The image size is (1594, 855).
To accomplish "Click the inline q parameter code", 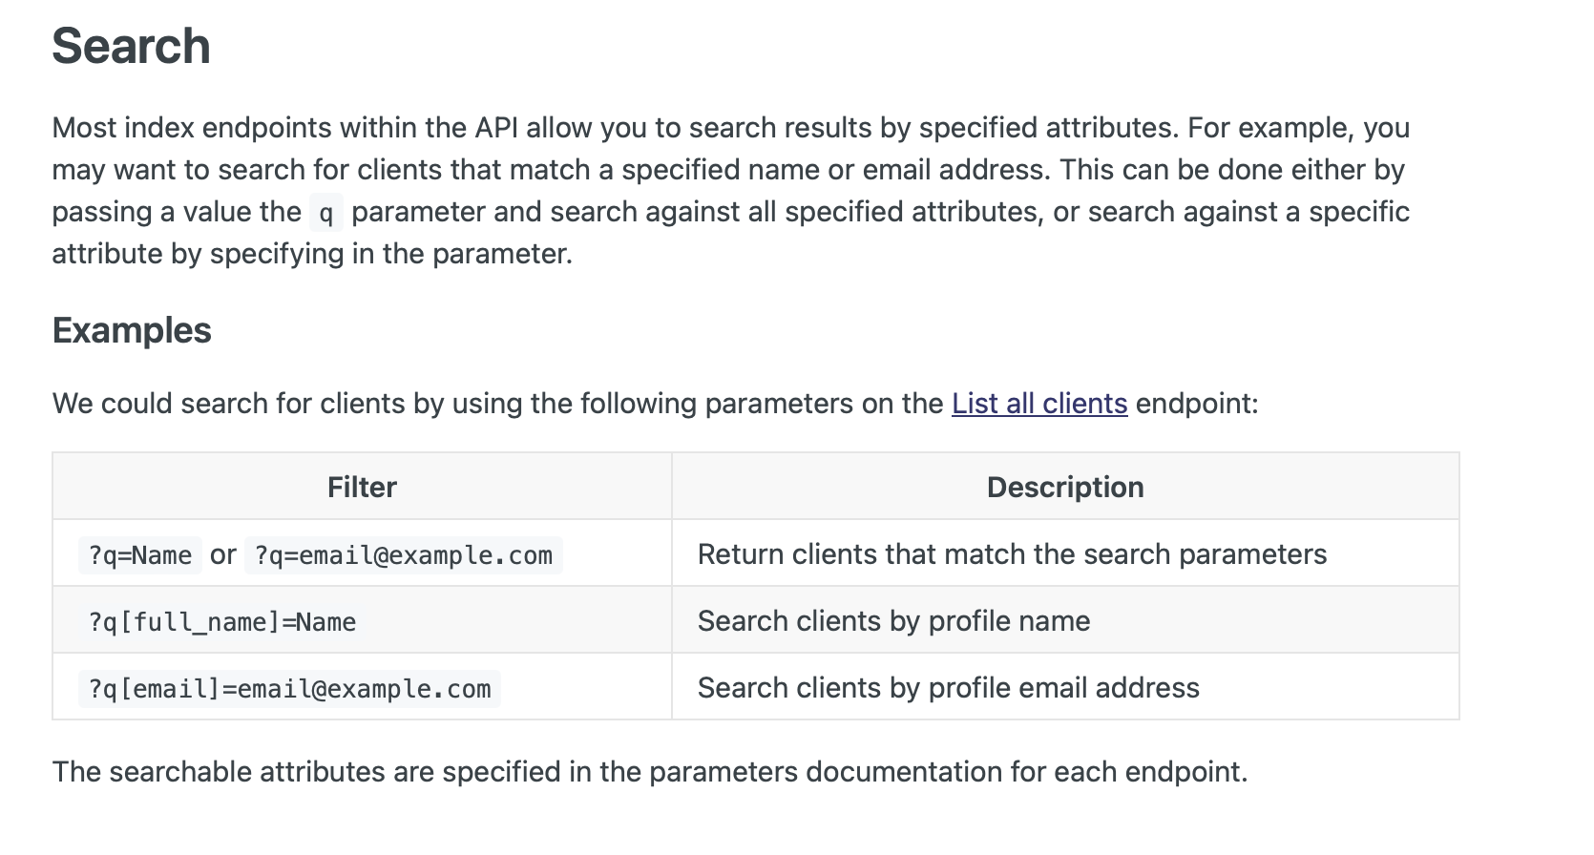I will [325, 213].
